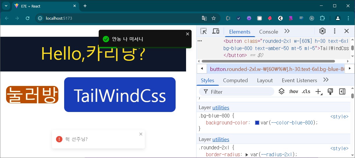The height and width of the screenshot is (158, 355).
Task: Click into the Styles Filter field
Action: [237, 92]
